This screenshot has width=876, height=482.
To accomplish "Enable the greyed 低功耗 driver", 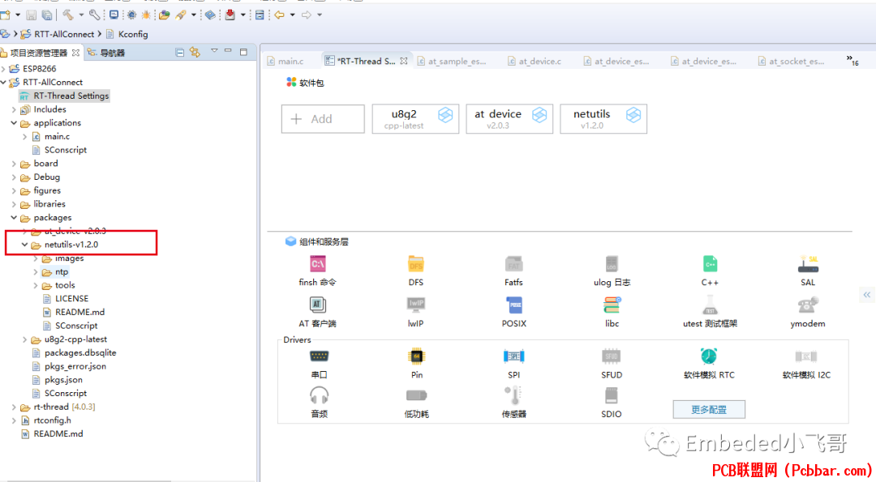I will (416, 395).
